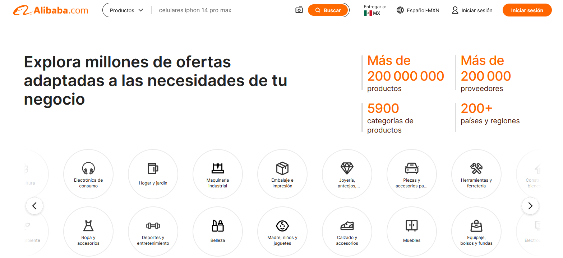This screenshot has height=258, width=563.
Task: Open Español-MXN language and currency selector
Action: (418, 10)
